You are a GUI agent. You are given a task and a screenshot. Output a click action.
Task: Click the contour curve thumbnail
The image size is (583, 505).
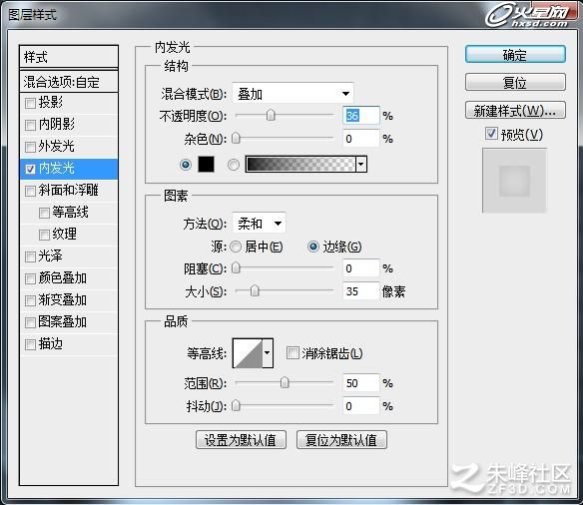(248, 353)
